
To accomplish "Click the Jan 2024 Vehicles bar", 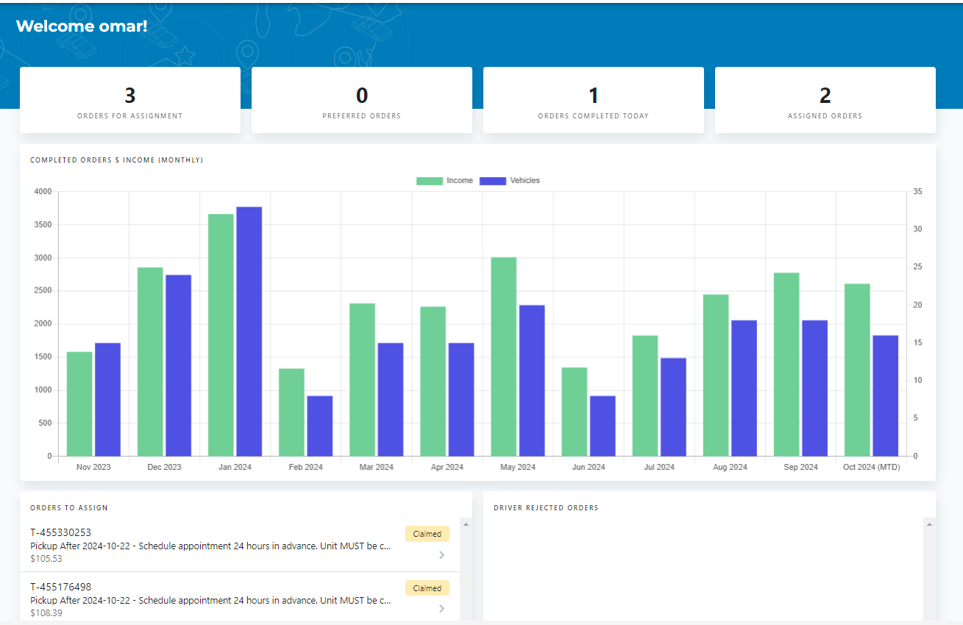I will click(249, 332).
